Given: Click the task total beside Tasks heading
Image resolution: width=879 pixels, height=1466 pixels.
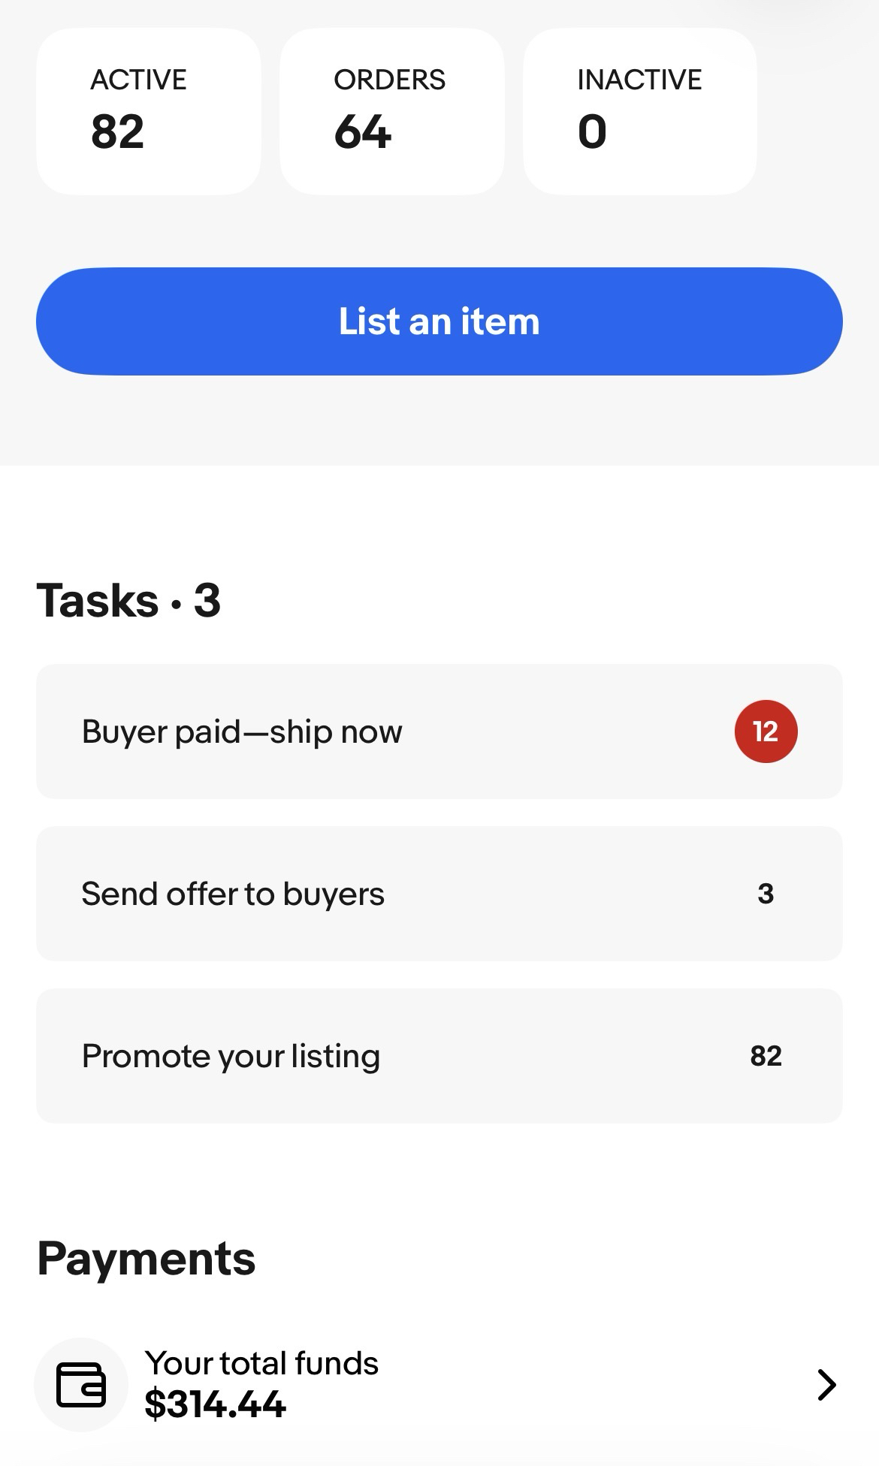Looking at the screenshot, I should [x=207, y=601].
